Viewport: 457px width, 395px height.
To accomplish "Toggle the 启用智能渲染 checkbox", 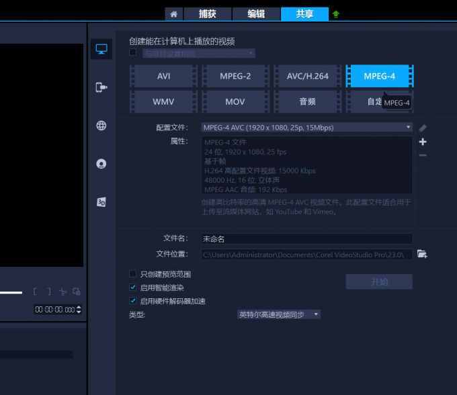I will [133, 288].
